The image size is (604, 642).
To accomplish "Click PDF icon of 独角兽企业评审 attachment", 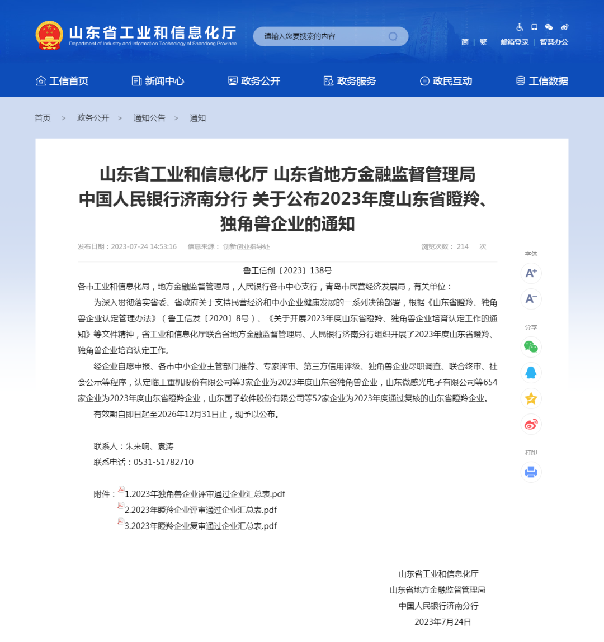I will pyautogui.click(x=121, y=489).
